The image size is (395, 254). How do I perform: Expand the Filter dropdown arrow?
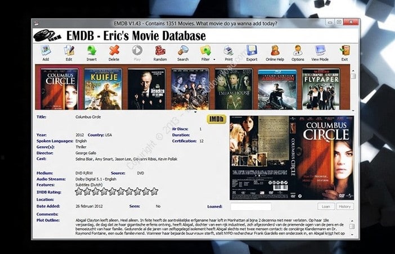(x=214, y=60)
